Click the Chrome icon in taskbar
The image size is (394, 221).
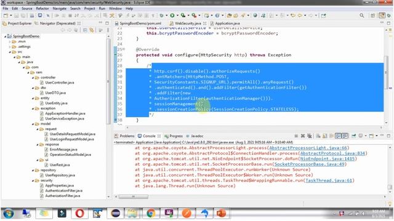point(151,214)
